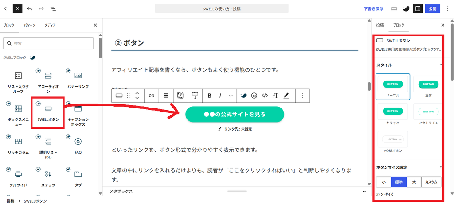
Task: Switch to the 投稿 sidebar tab
Action: [380, 25]
